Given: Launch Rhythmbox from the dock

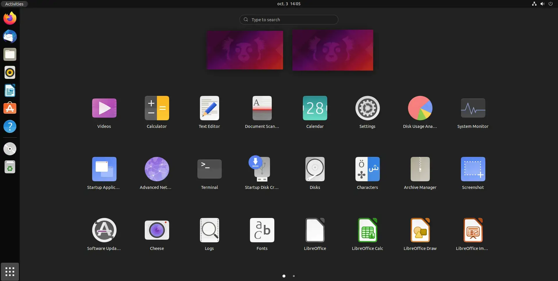Looking at the screenshot, I should pos(10,72).
